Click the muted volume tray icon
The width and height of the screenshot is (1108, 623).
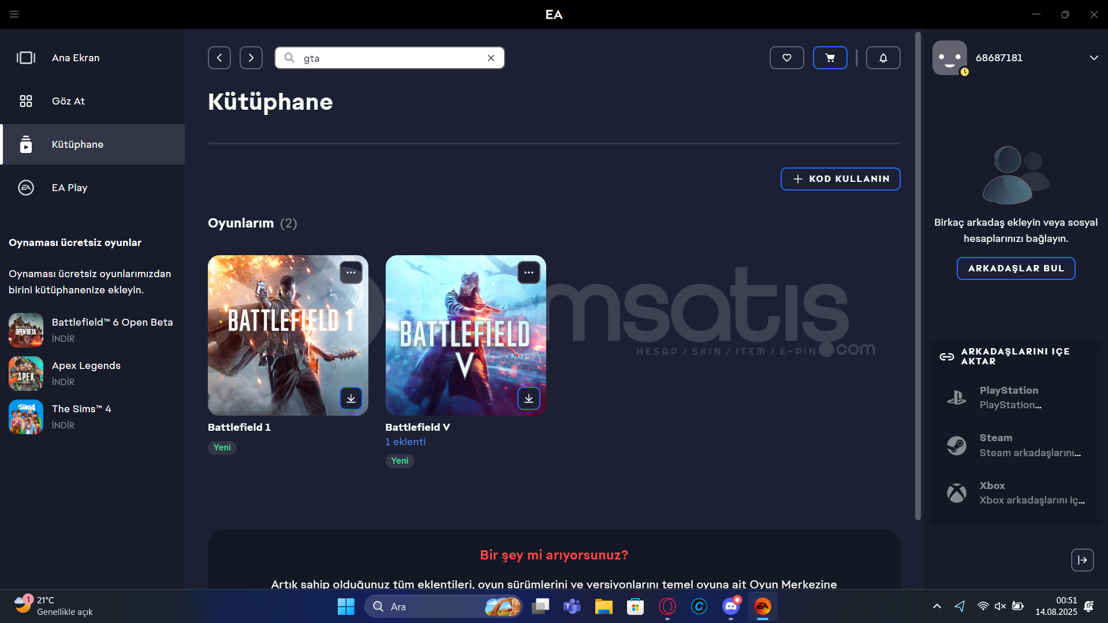coord(1000,606)
